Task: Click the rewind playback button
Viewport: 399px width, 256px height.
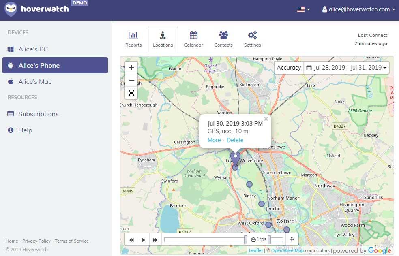Action: click(131, 240)
